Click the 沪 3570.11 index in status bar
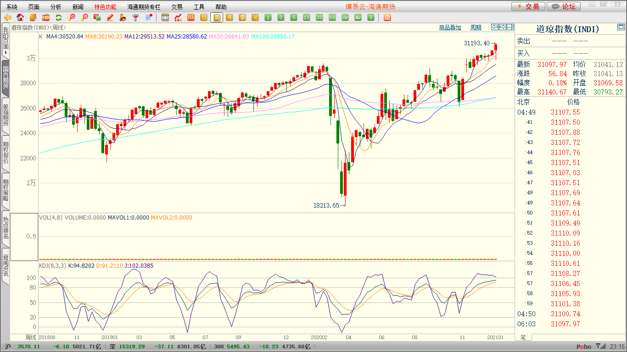 coord(23,346)
